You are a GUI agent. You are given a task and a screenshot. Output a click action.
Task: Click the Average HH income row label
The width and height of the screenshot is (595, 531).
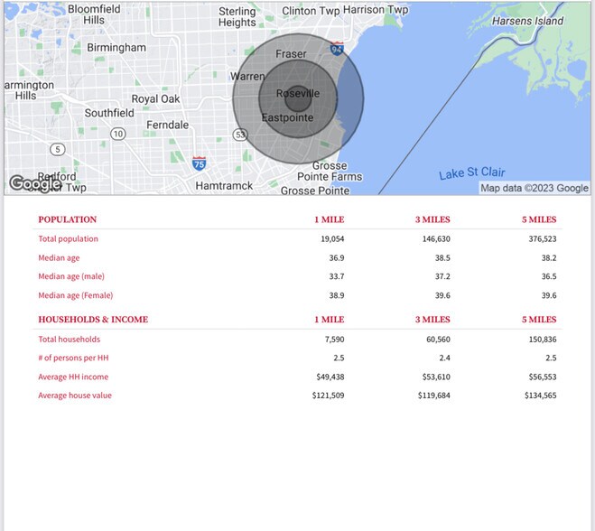74,377
